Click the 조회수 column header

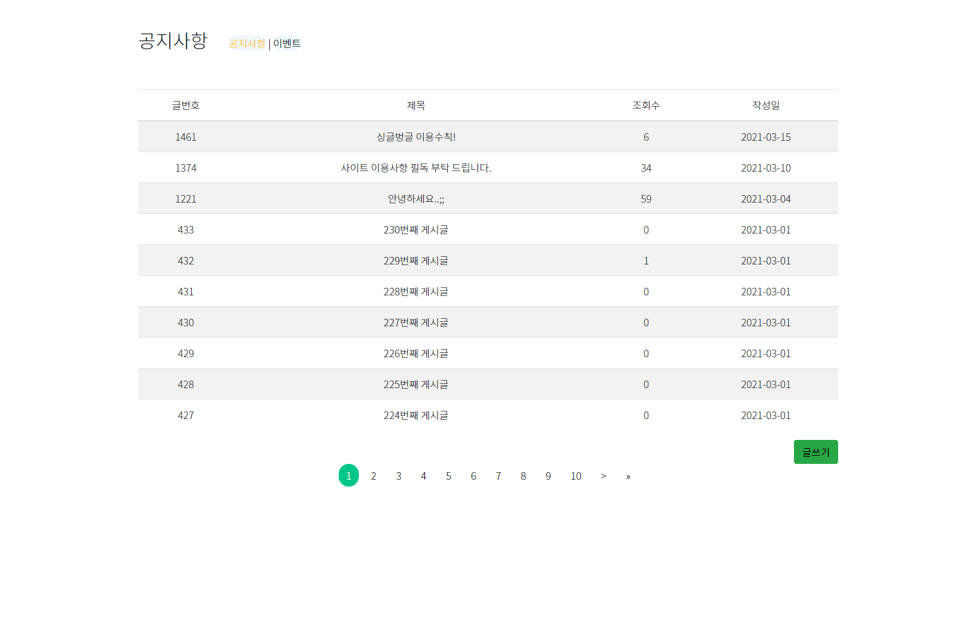click(x=646, y=105)
